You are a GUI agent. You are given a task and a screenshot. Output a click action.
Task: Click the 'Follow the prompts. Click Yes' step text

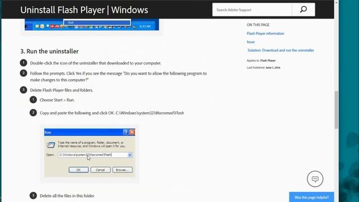tap(118, 76)
